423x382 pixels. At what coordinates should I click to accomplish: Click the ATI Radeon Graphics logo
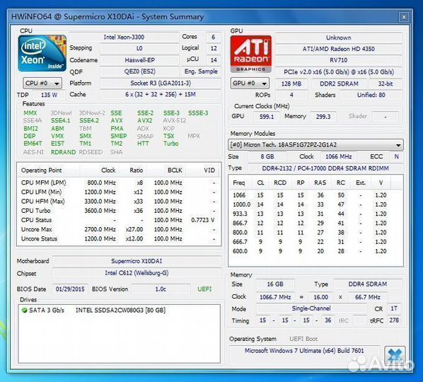(x=251, y=54)
